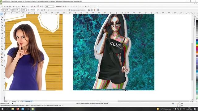Select the Zoom tool in toolbox
Screen dimensions: 198x111
click(x=2, y=22)
